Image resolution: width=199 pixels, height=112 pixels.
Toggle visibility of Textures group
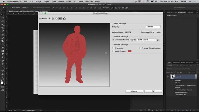pos(174,80)
